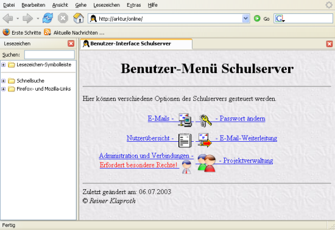Image resolution: width=335 pixels, height=230 pixels.
Task: Click the Schnellsuche folder icon
Action: 11,81
